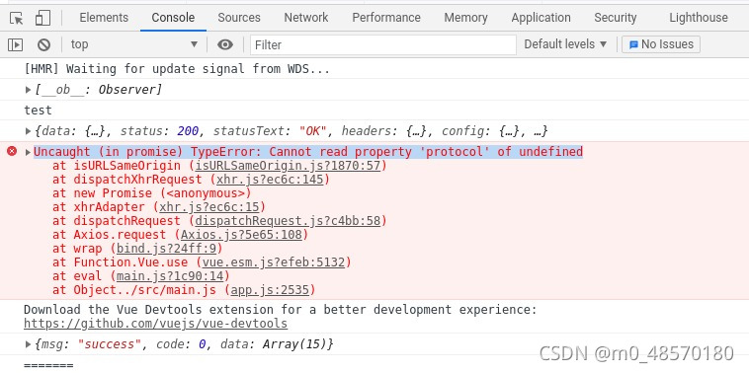Viewport: 749px width, 373px height.
Task: Expand the status 200 response object
Action: pos(29,130)
